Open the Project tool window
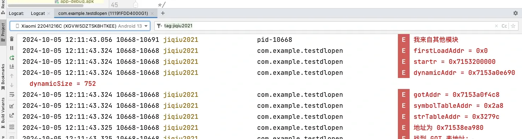The image size is (522, 139). pos(3,32)
